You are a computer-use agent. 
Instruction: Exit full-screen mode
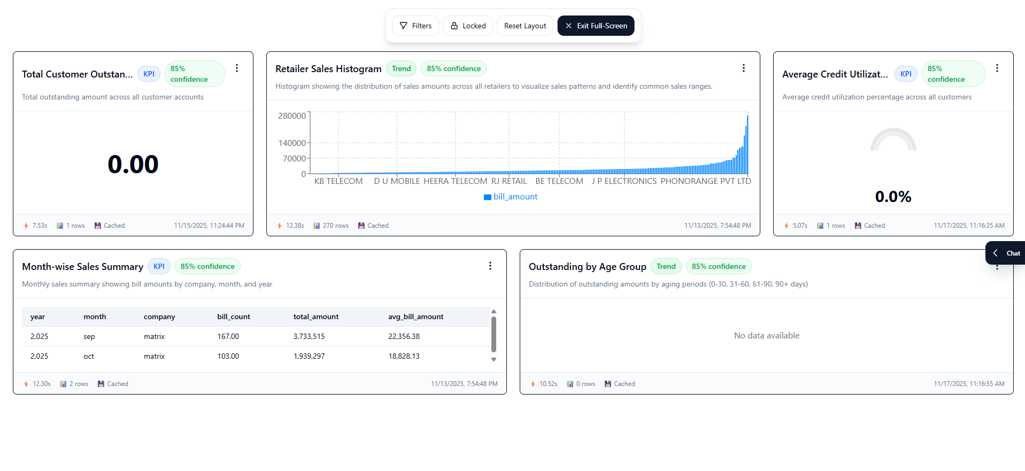tap(596, 26)
